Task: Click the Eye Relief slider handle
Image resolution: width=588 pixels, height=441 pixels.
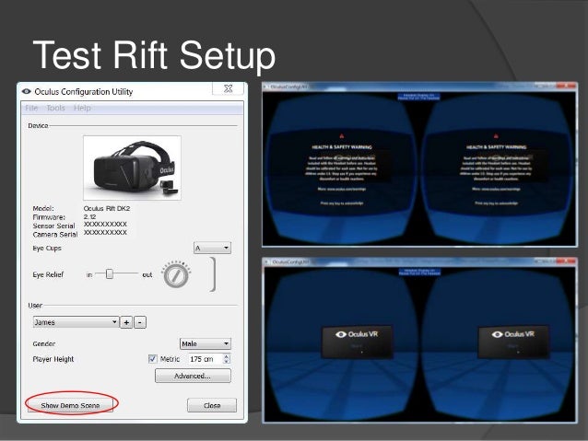Action: [x=109, y=273]
